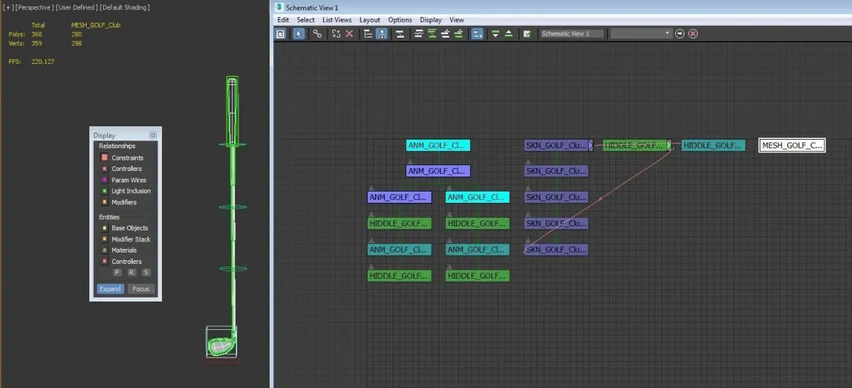Toggle Materials entity display
Image resolution: width=852 pixels, height=388 pixels.
[104, 250]
